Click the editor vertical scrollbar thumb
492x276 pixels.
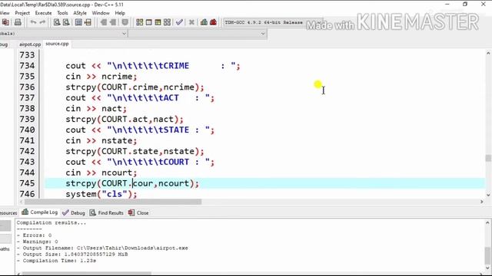[x=488, y=158]
